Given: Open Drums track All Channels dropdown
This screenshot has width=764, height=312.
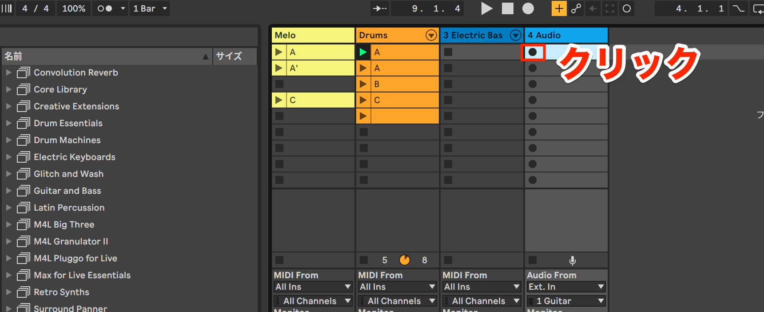Looking at the screenshot, I should click(398, 301).
